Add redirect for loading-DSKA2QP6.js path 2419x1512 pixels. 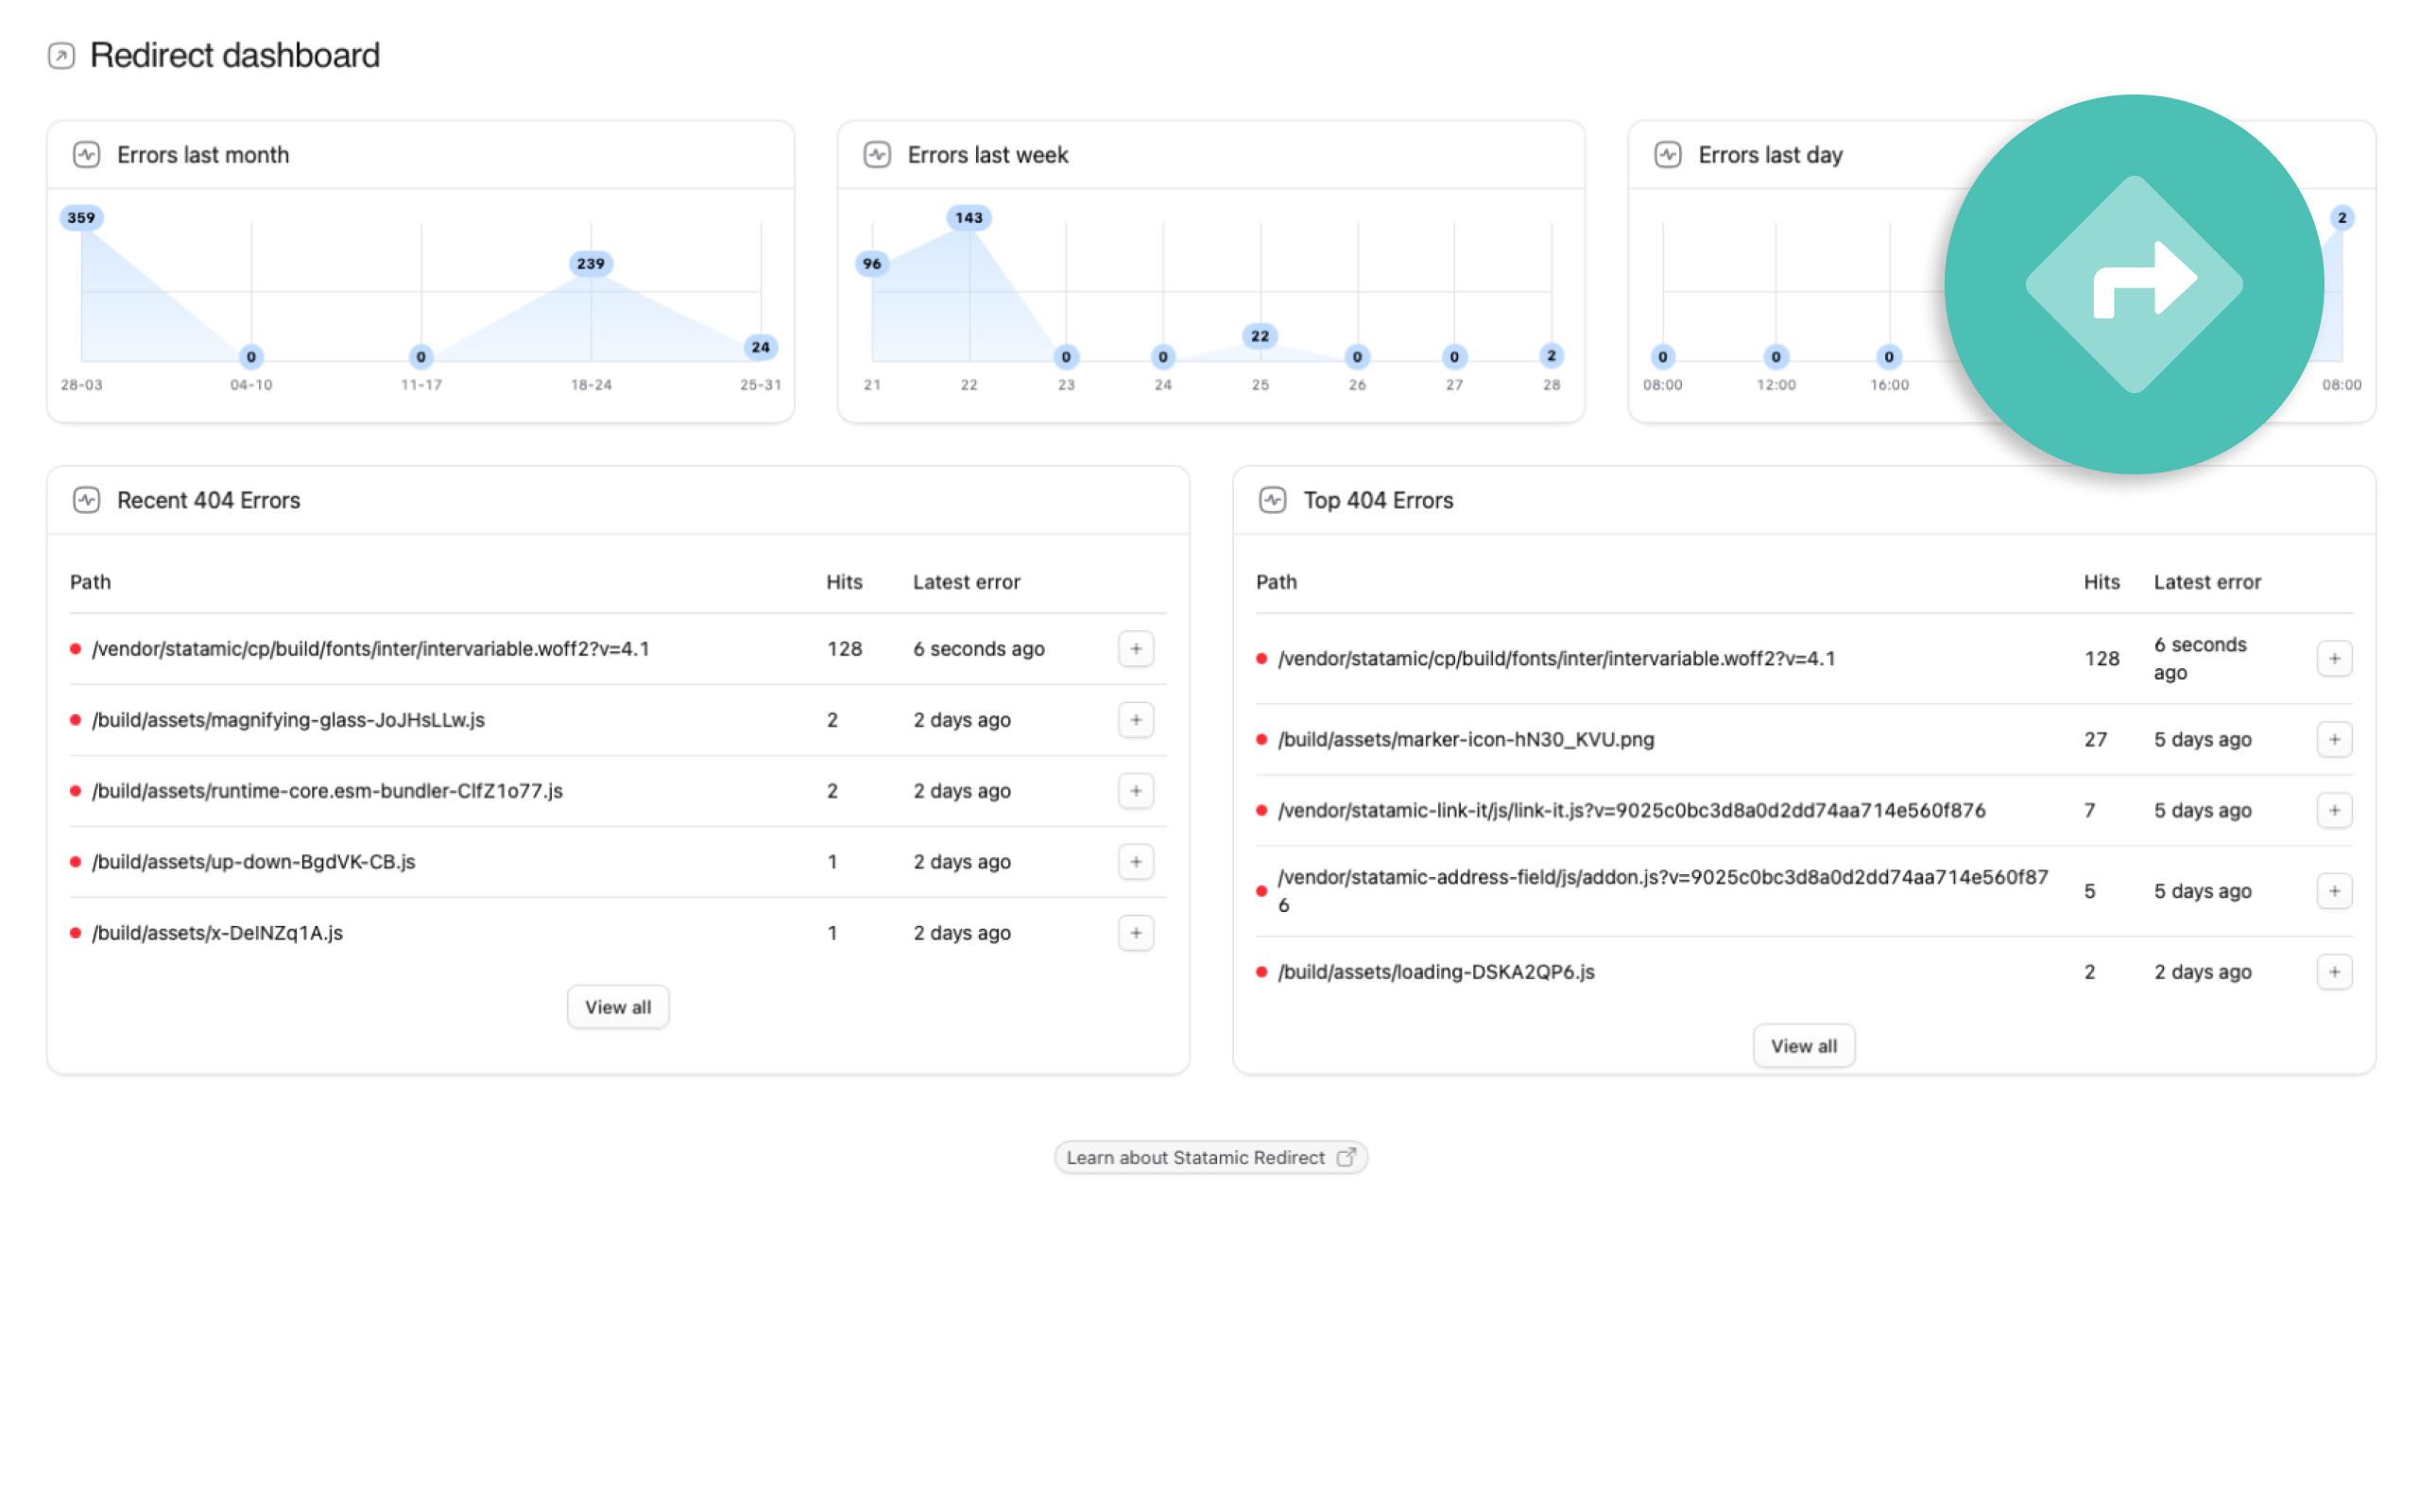click(2333, 972)
